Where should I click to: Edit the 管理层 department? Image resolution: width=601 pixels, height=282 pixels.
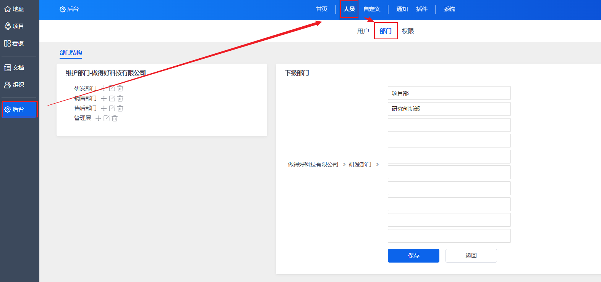point(107,118)
